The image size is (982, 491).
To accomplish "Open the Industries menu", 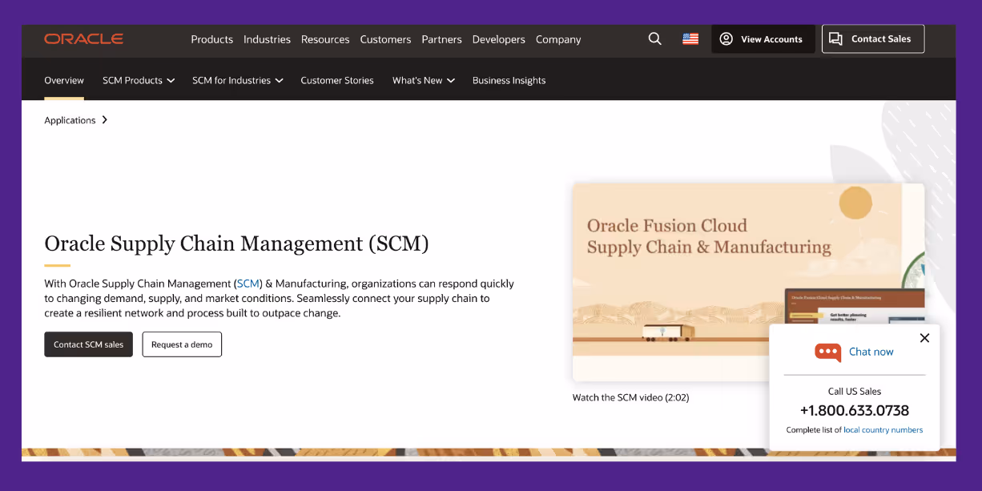I will click(x=267, y=39).
